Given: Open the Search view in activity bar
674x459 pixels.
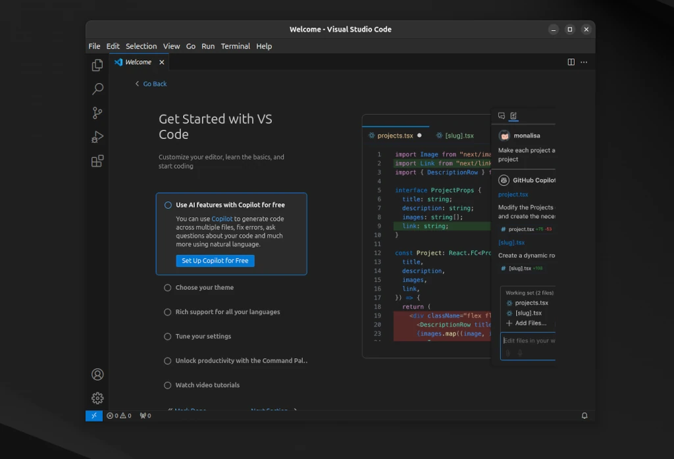Looking at the screenshot, I should [x=97, y=89].
